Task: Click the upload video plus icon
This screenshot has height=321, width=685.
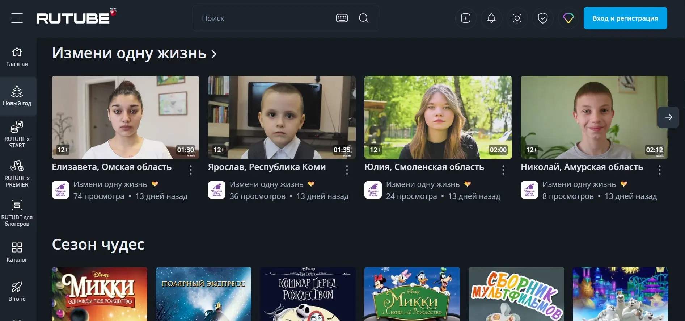Action: pyautogui.click(x=465, y=18)
